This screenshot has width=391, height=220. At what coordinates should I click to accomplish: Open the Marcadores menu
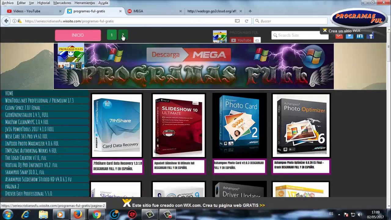pos(62,3)
